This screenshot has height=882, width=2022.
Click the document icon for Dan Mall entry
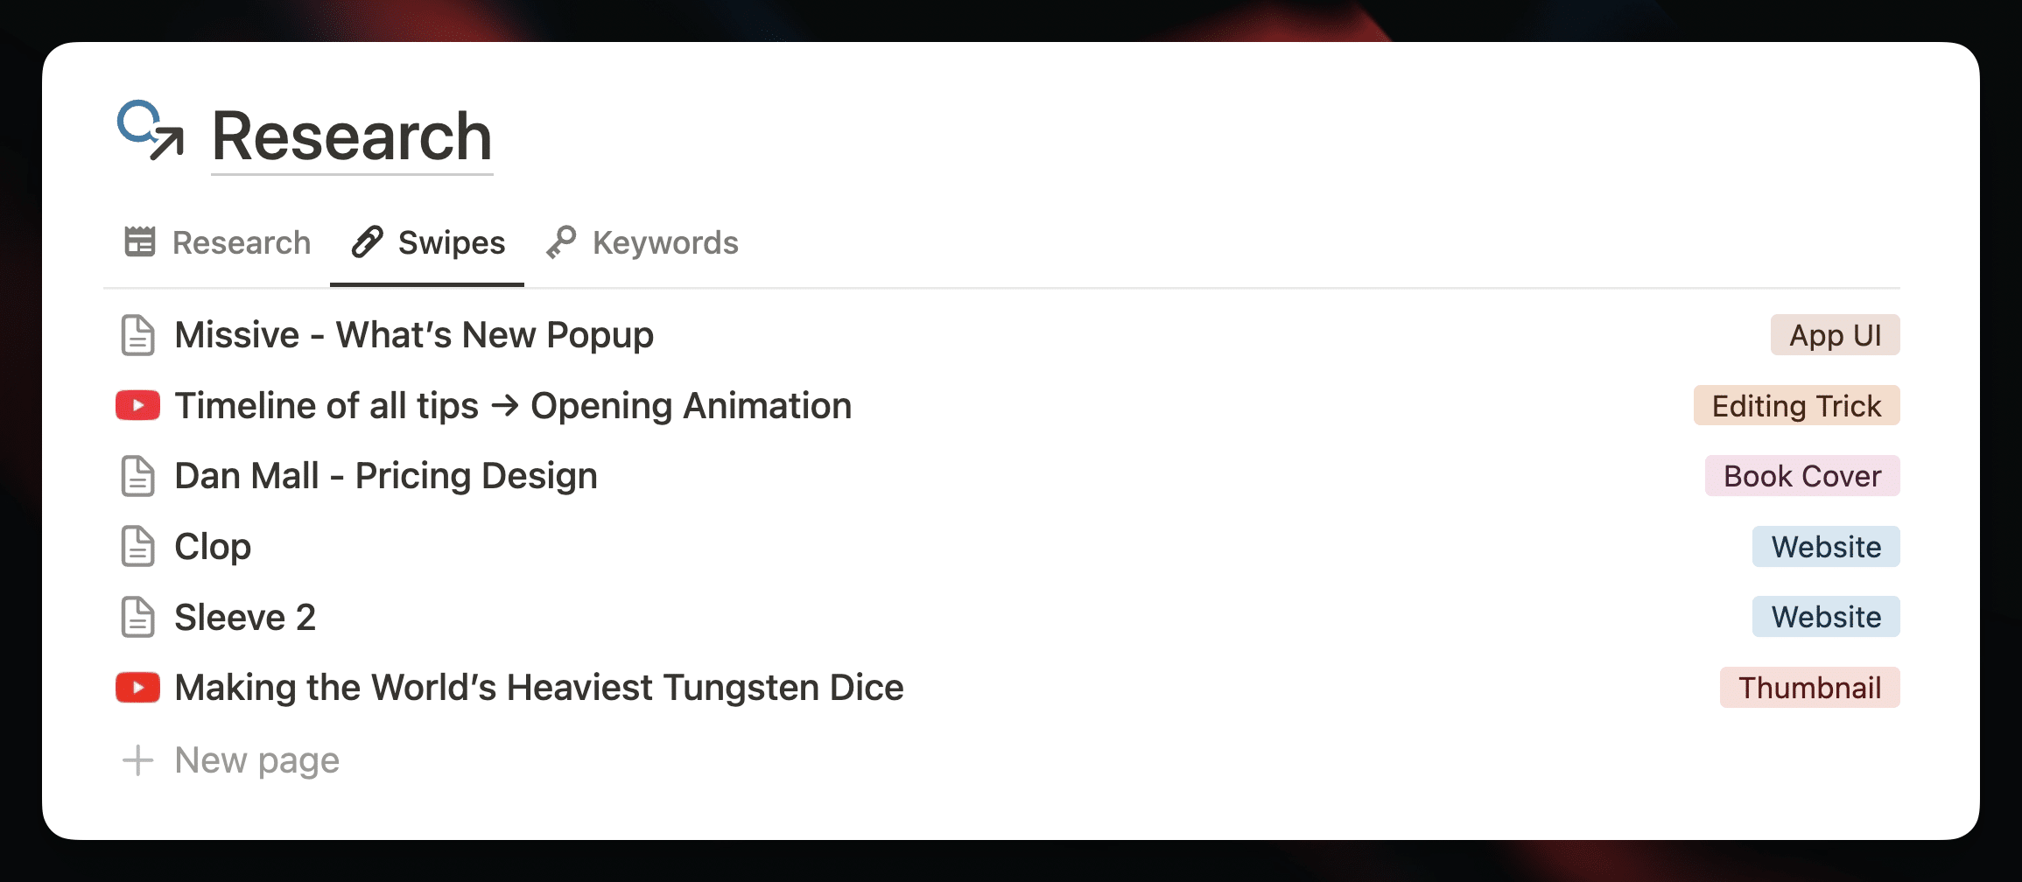(138, 476)
